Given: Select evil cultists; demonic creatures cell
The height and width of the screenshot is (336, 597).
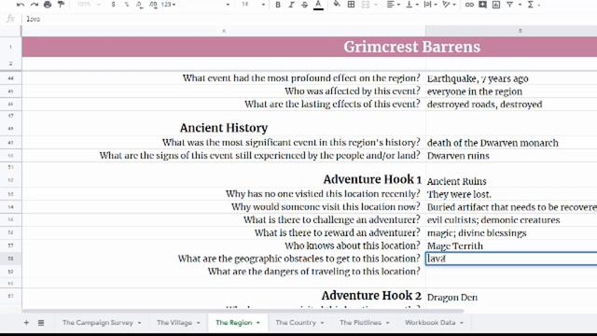Looking at the screenshot, I should point(511,220).
